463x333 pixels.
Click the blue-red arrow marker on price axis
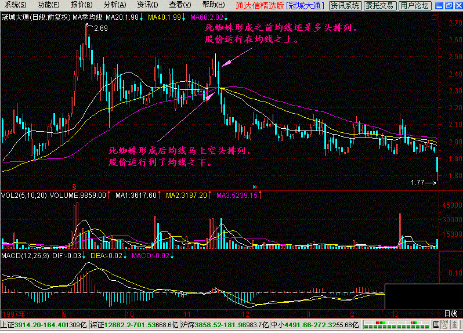coord(255,187)
